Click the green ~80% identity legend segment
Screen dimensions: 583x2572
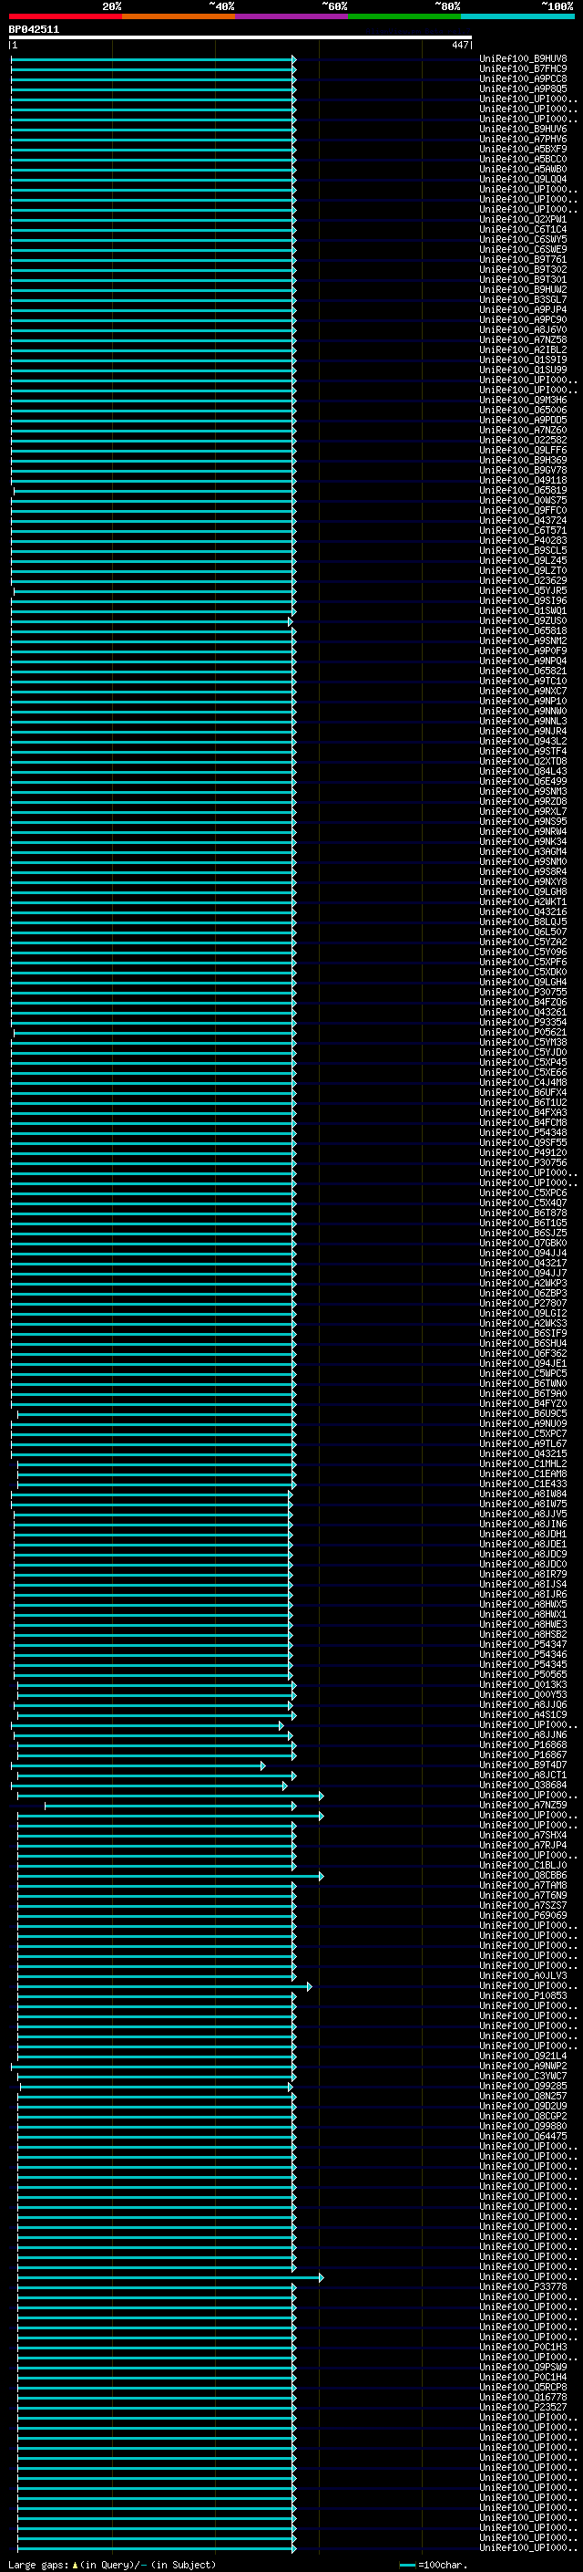tap(404, 16)
